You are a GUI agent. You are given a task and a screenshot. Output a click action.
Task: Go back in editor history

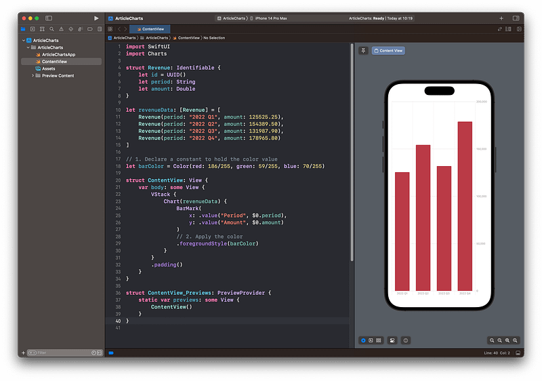(119, 29)
